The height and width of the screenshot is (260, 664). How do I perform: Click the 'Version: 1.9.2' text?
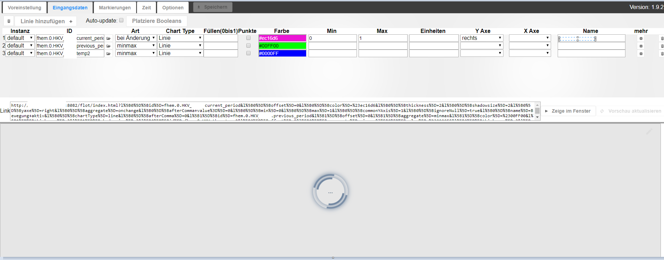(x=646, y=7)
